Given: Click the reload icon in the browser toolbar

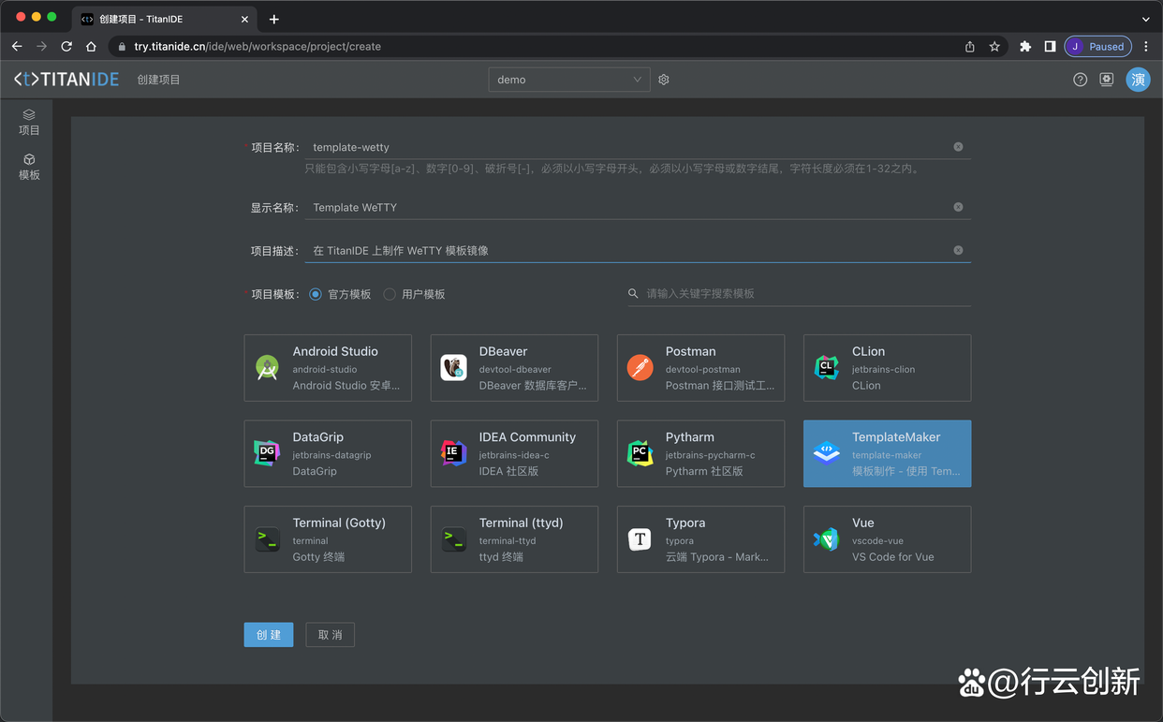Looking at the screenshot, I should (x=66, y=46).
